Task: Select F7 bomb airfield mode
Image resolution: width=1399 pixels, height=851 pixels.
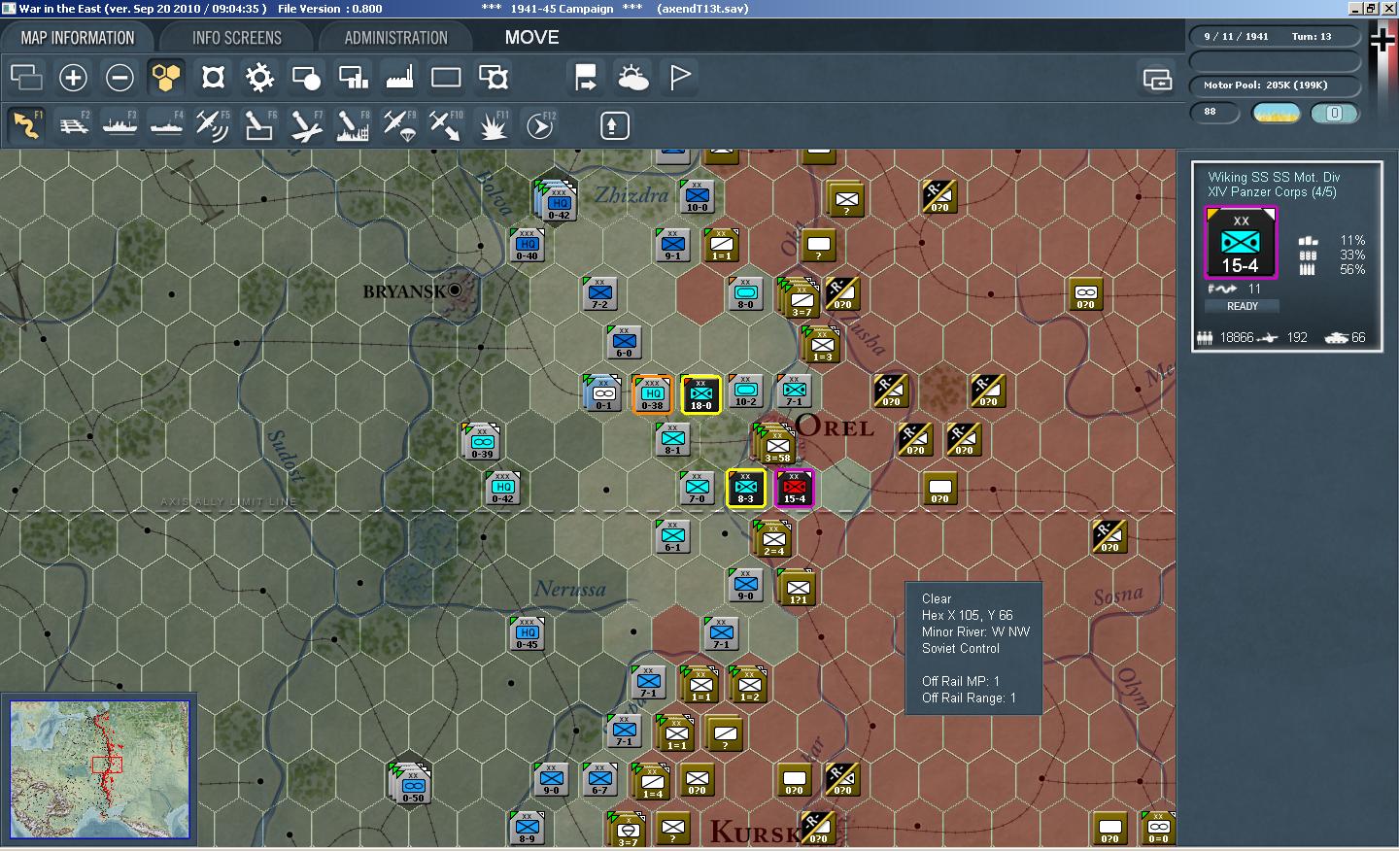Action: [307, 124]
